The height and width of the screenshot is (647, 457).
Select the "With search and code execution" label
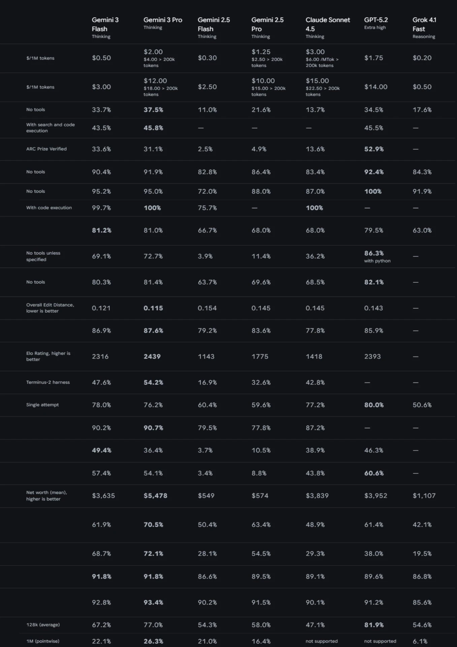pos(51,128)
